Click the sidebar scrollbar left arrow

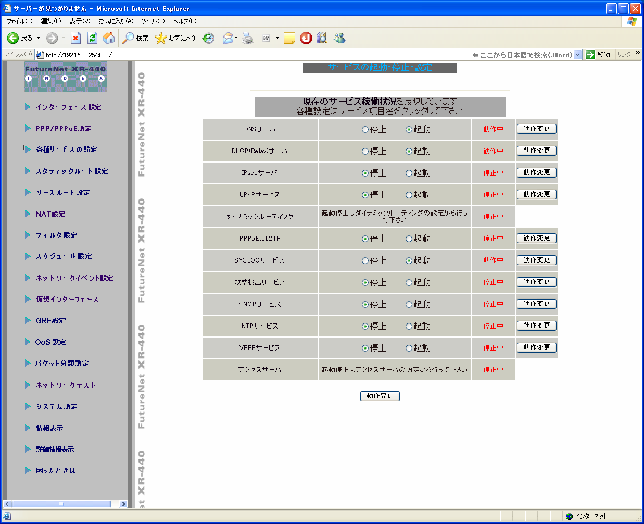pyautogui.click(x=7, y=504)
